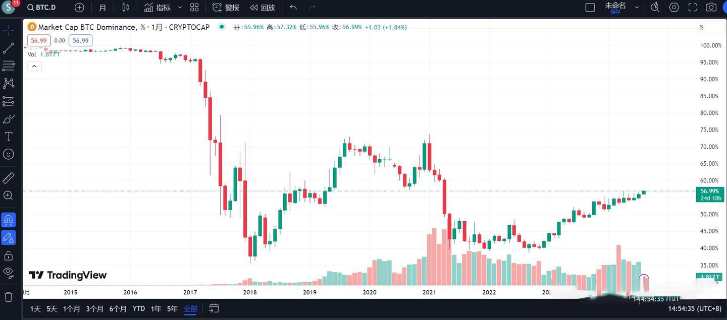Select the 1年 time range
Screen dimensions: 727x320
click(155, 308)
